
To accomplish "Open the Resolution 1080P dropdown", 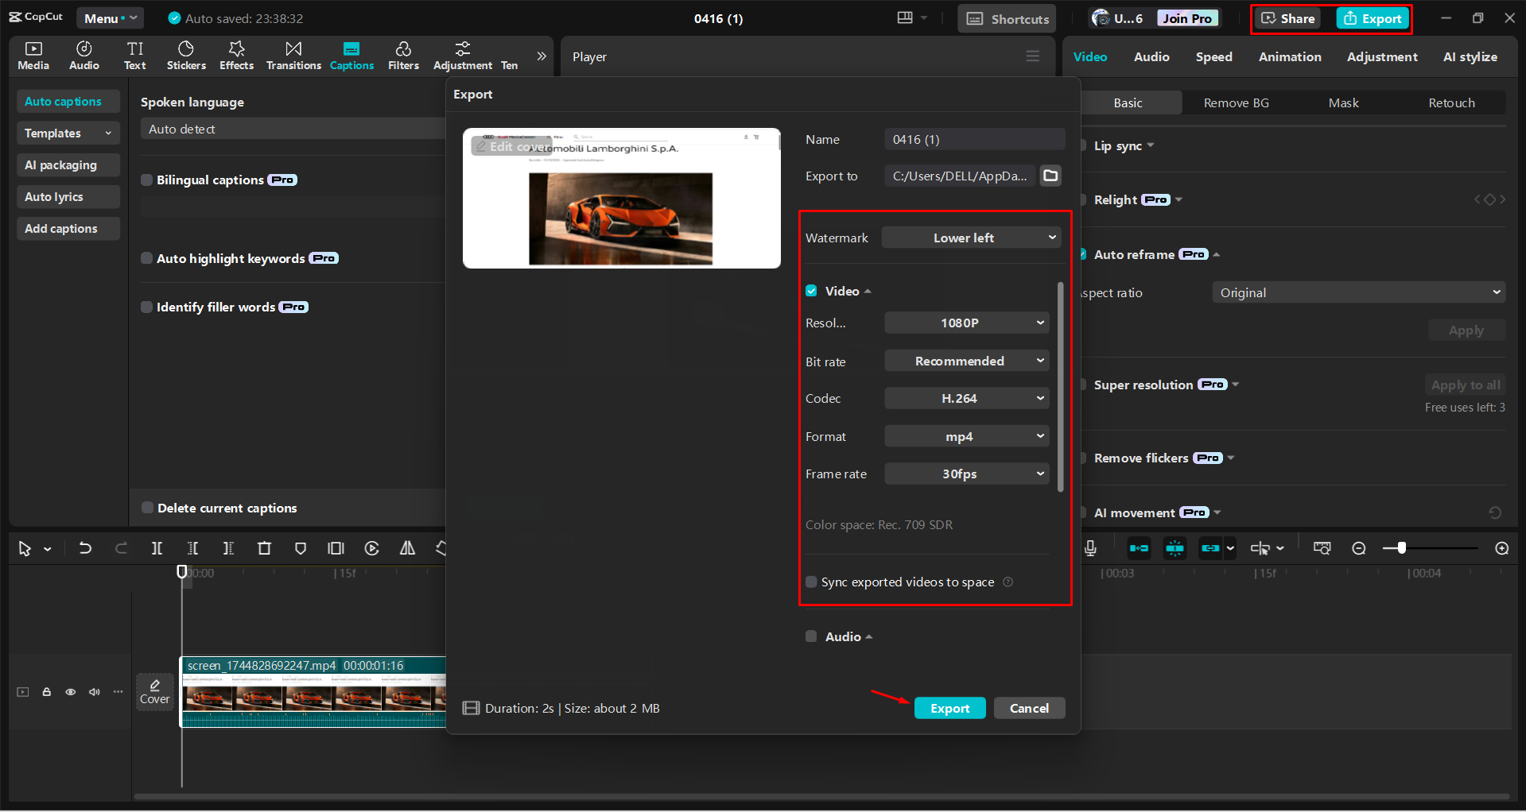I will 966,323.
